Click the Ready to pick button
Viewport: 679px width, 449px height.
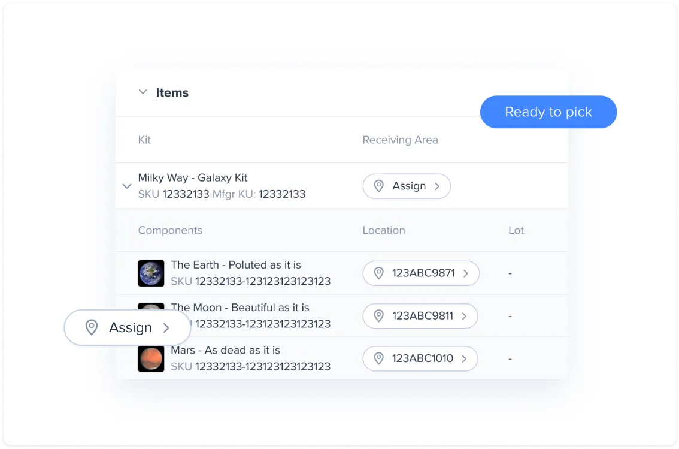(x=548, y=112)
